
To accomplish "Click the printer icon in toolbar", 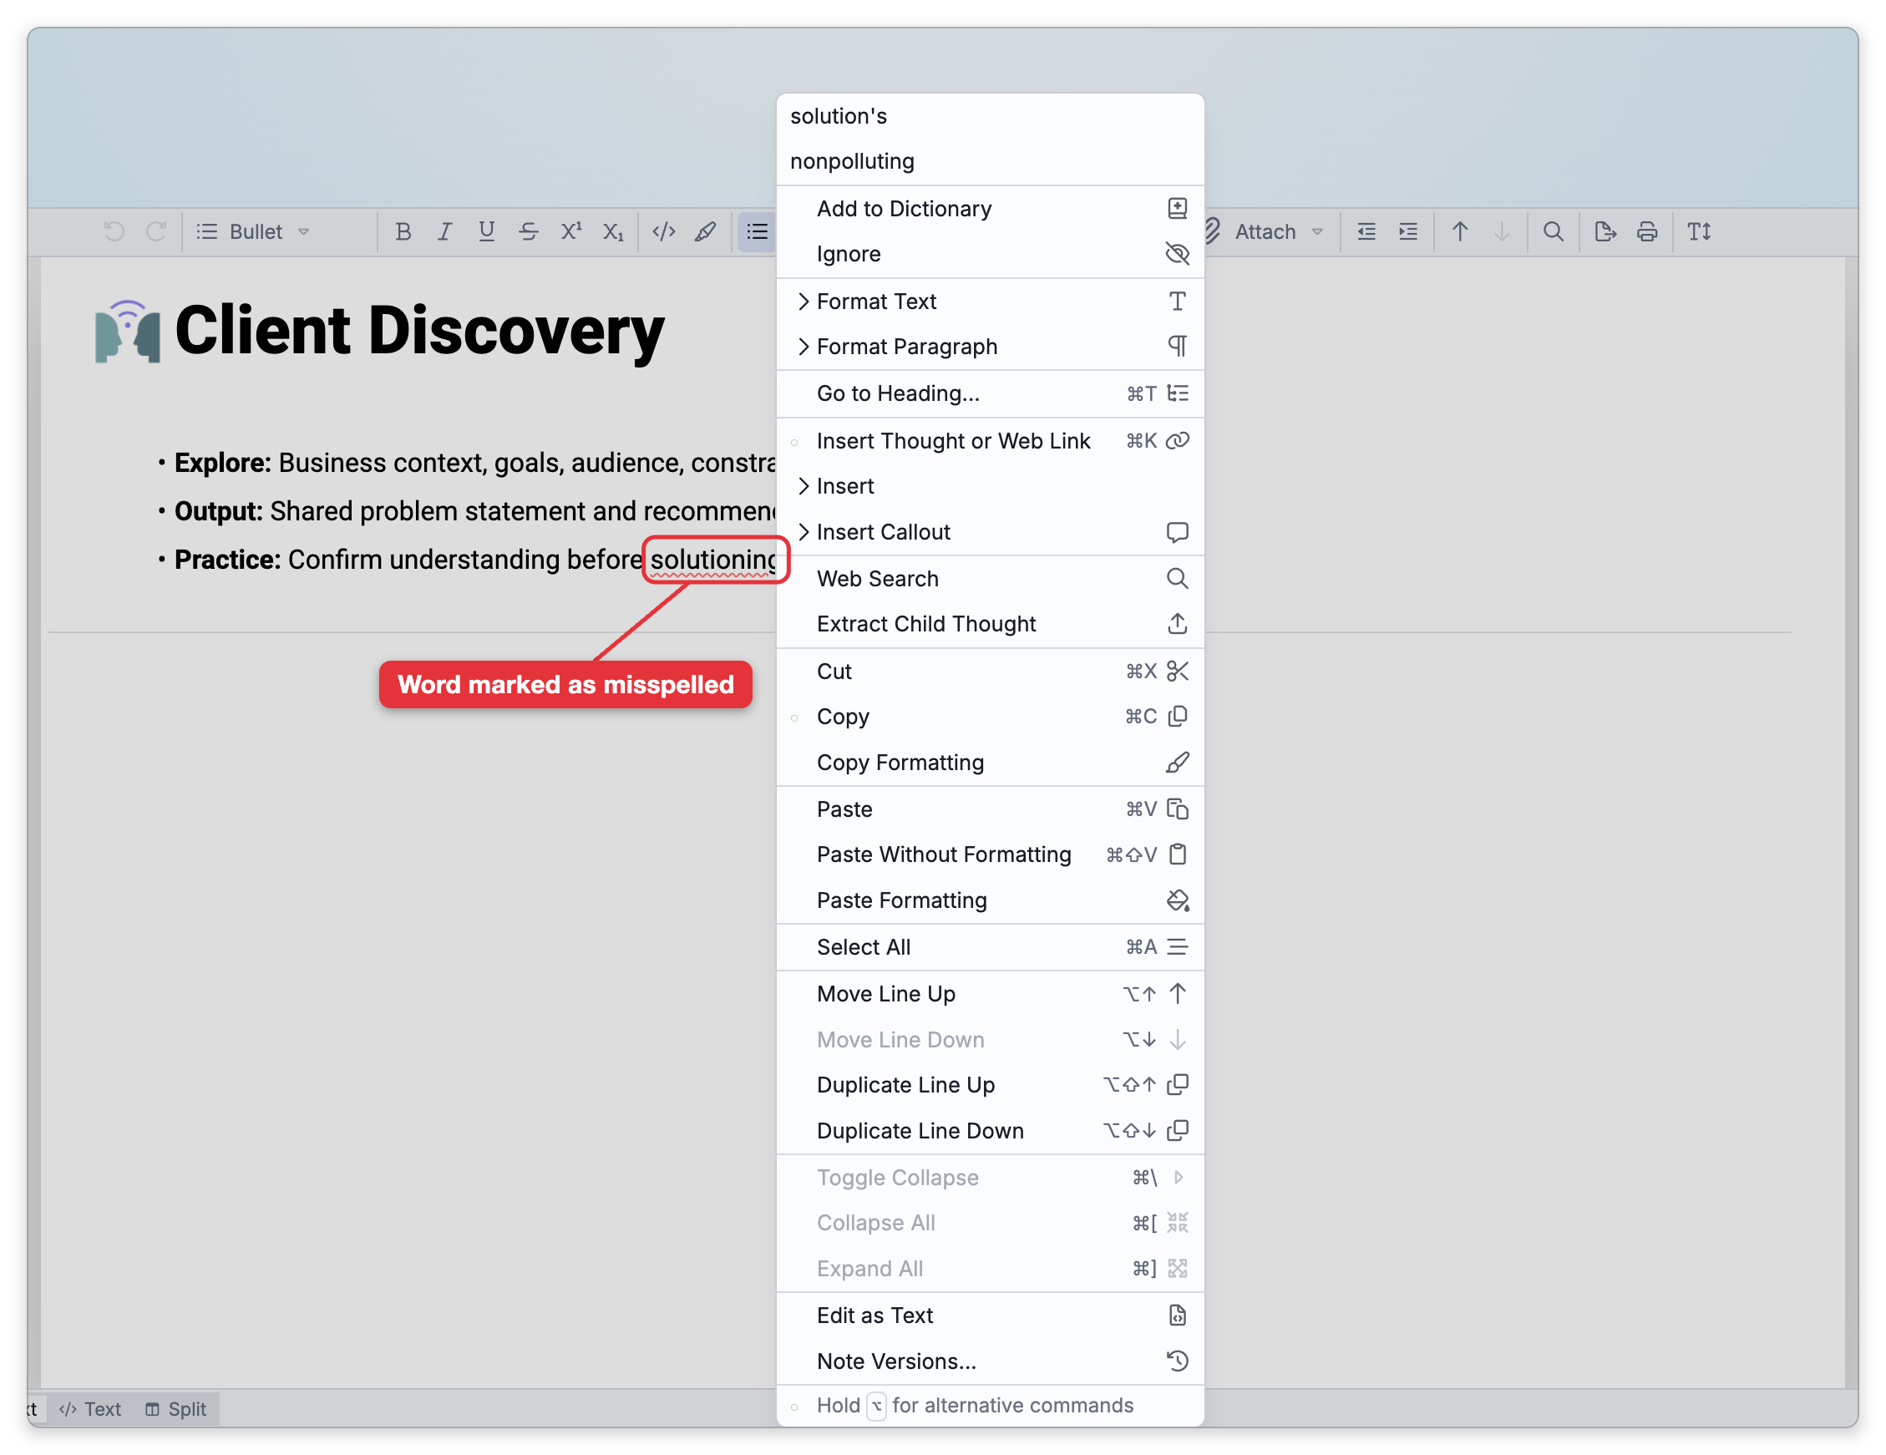I will [1647, 231].
